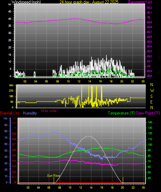
Task: Select "270" on the wind direction axis
Action: (x=11, y=91)
